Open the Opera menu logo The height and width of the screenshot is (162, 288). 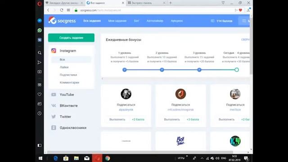click(40, 4)
